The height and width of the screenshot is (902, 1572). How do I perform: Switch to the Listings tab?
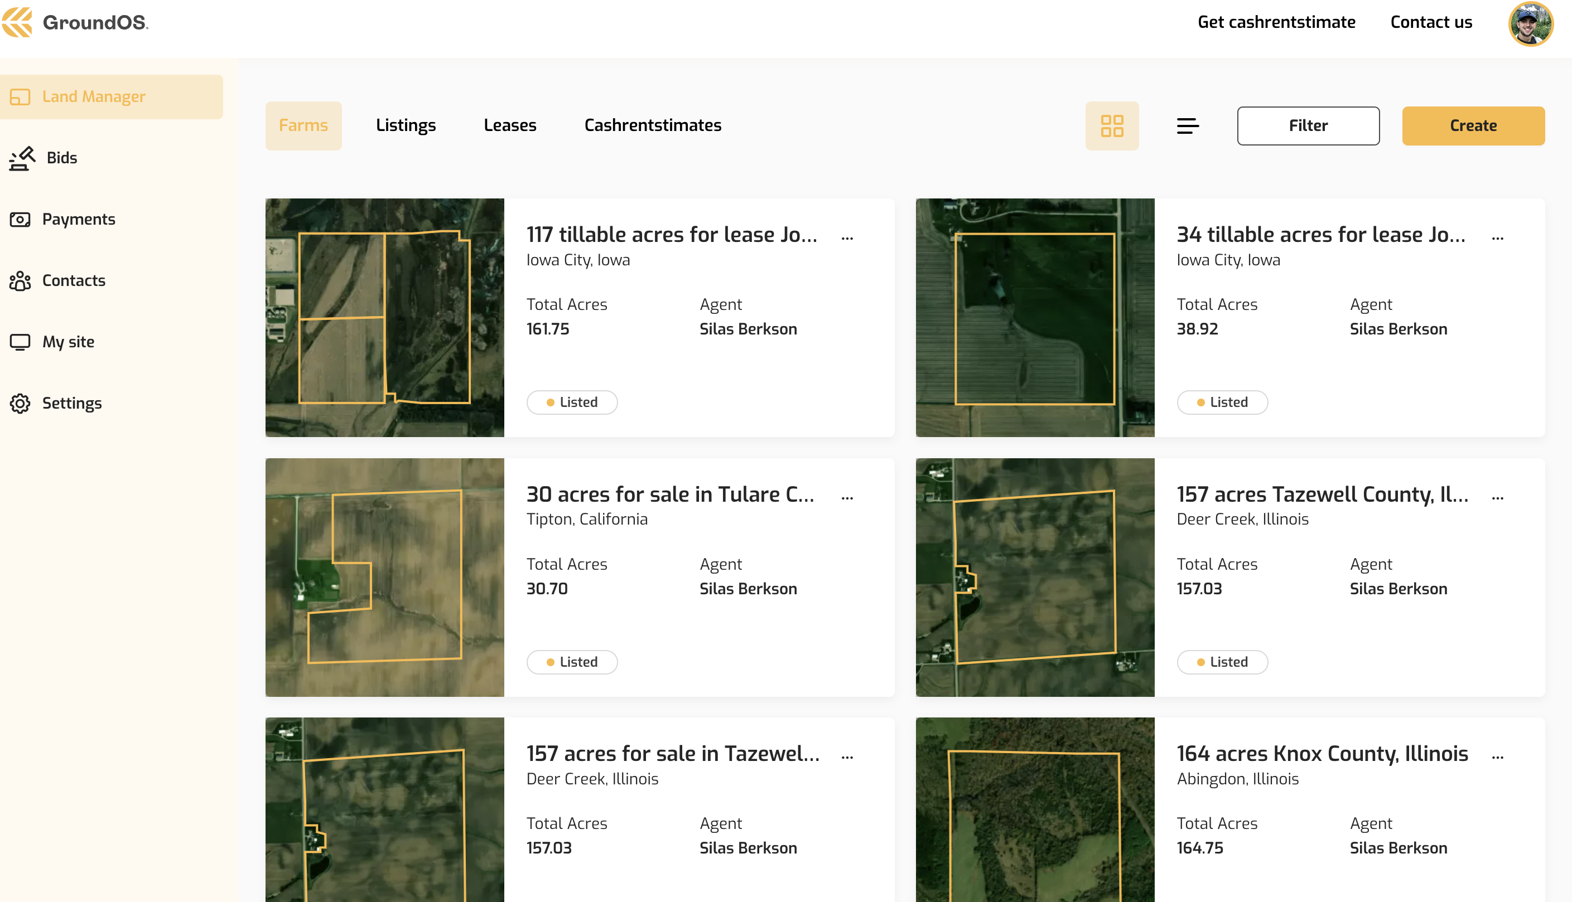coord(406,126)
